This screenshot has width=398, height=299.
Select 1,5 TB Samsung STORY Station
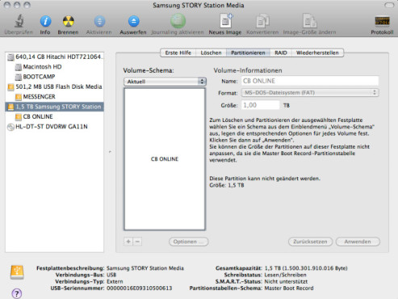[x=55, y=107]
